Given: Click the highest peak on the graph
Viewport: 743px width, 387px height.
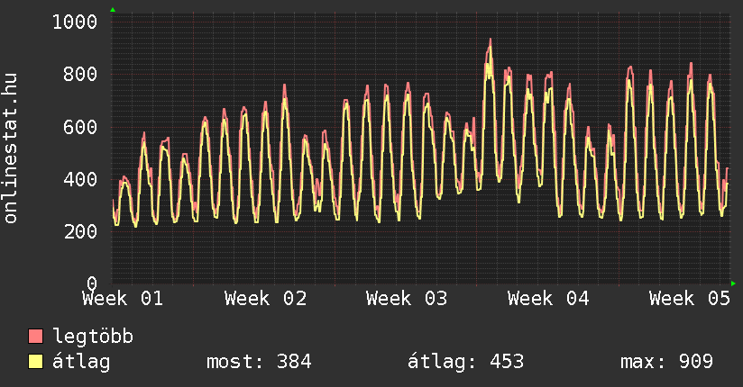Looking at the screenshot, I should pyautogui.click(x=490, y=40).
